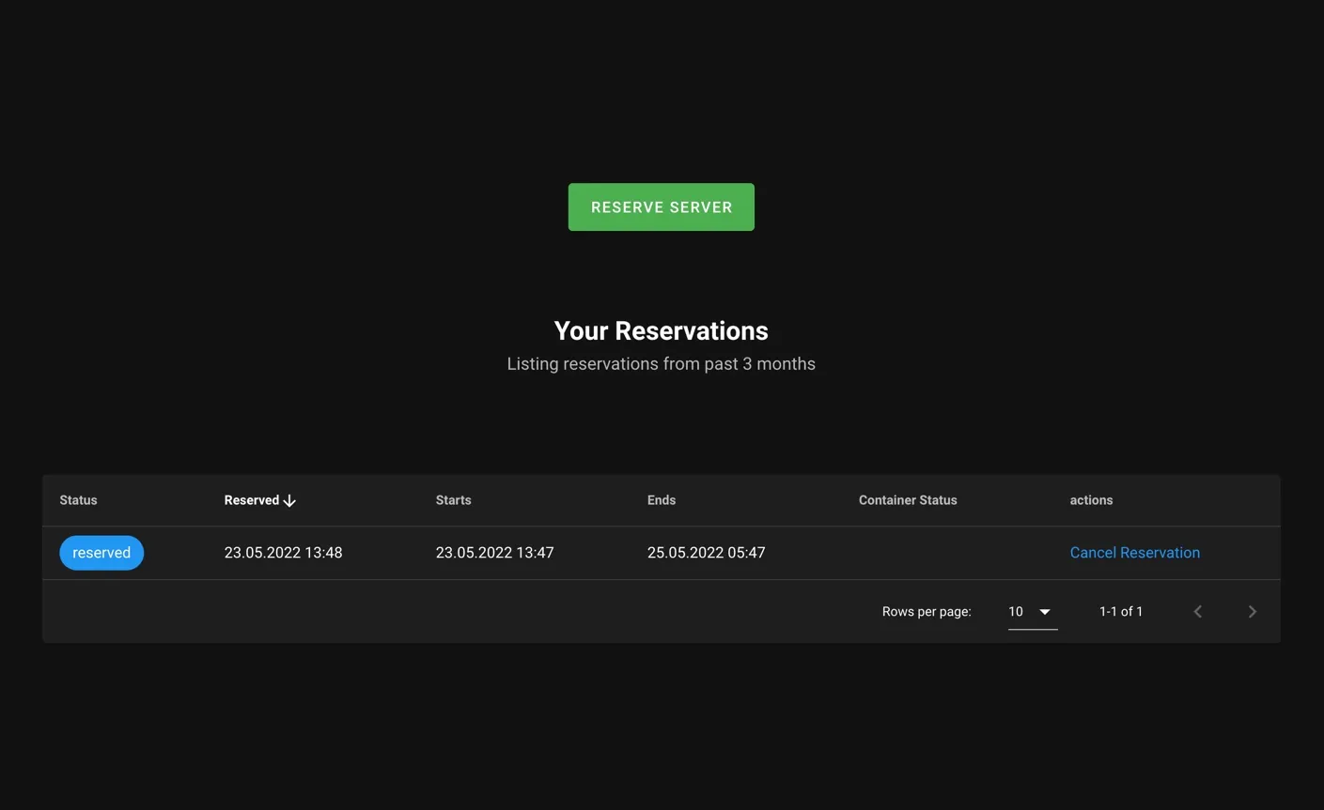Go to the next page of reservations
Viewport: 1324px width, 810px height.
click(1252, 612)
